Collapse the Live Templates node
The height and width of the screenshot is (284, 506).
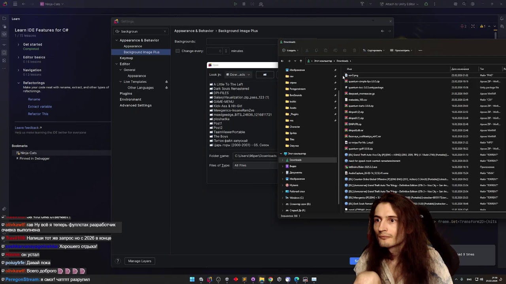[121, 82]
